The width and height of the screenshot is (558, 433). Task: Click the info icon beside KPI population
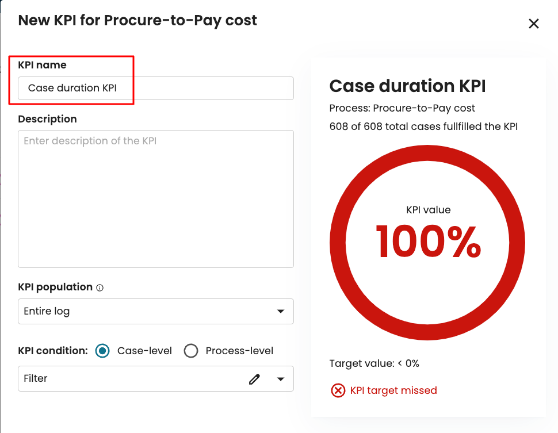pos(100,288)
